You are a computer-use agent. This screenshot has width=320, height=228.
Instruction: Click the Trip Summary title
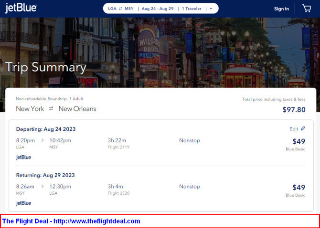pyautogui.click(x=46, y=67)
